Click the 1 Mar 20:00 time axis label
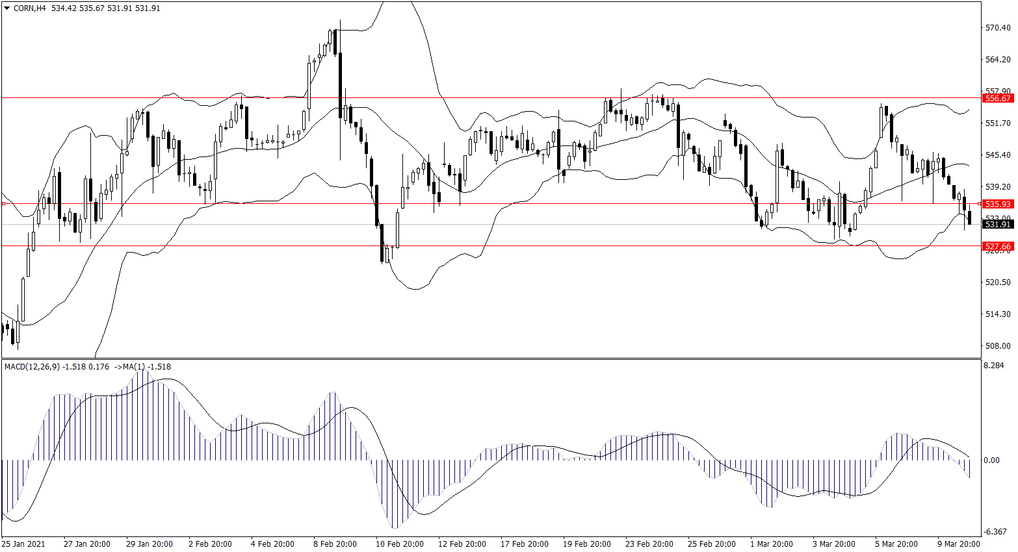 771,544
